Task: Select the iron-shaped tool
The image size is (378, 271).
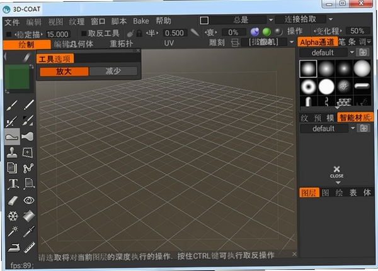Action: [x=13, y=247]
